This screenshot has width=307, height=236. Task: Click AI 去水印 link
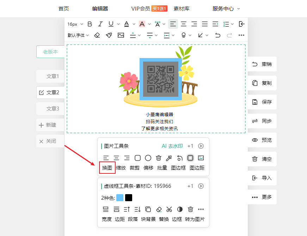172,146
